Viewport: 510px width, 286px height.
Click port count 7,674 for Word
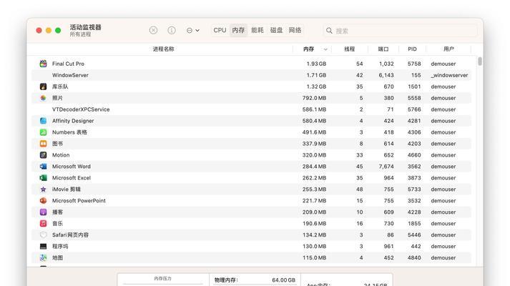click(386, 167)
